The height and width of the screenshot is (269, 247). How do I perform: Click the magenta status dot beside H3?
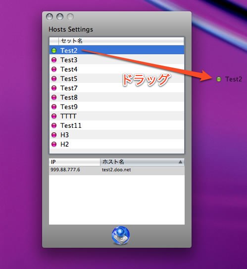[x=54, y=135]
